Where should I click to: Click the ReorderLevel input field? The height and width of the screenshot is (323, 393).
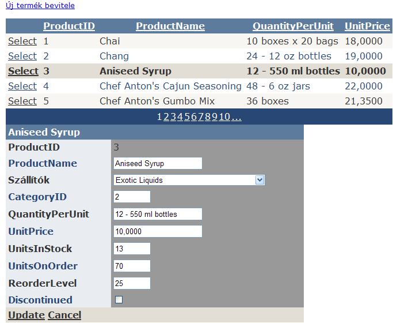tap(132, 283)
